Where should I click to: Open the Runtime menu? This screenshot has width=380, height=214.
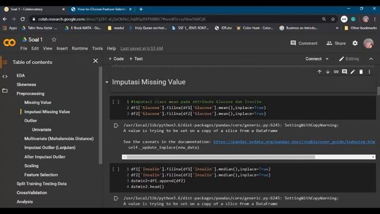tap(80, 49)
